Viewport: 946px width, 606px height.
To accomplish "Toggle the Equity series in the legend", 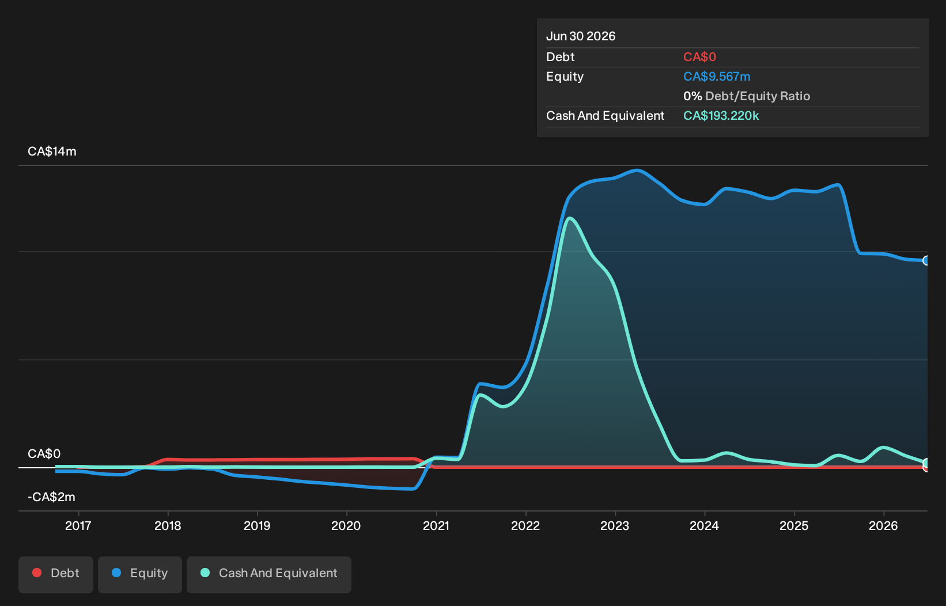I will click(x=140, y=574).
